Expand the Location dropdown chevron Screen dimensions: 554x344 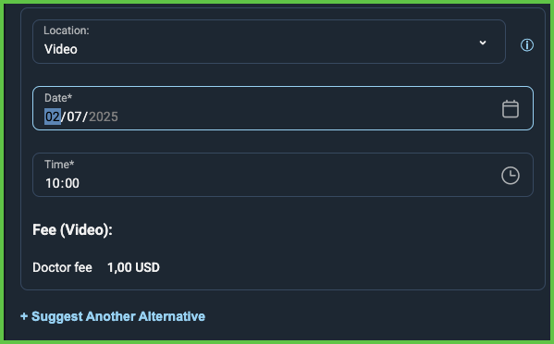483,43
